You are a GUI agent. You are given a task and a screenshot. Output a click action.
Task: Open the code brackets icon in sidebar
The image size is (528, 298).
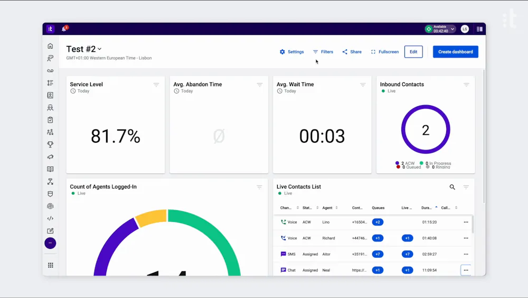click(50, 218)
